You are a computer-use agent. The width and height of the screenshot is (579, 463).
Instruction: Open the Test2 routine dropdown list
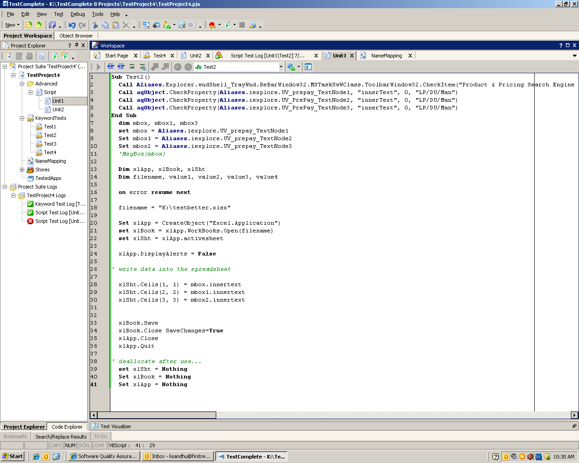point(281,67)
